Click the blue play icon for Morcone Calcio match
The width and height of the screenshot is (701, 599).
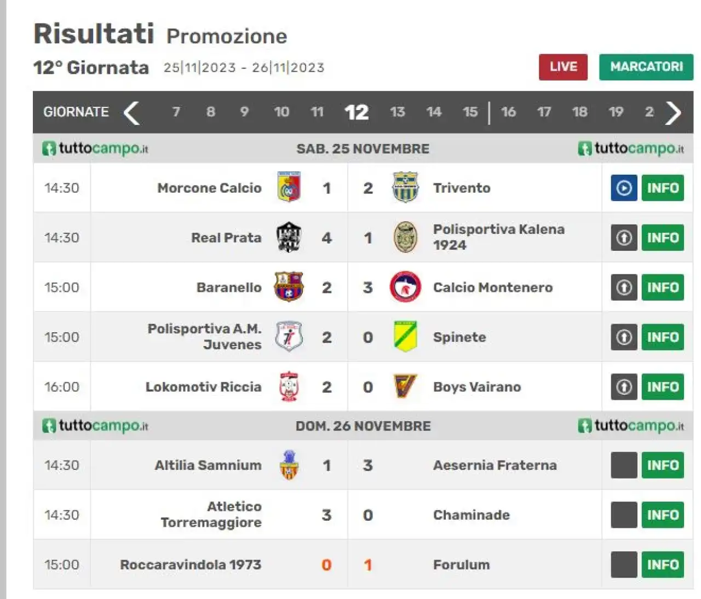point(624,188)
